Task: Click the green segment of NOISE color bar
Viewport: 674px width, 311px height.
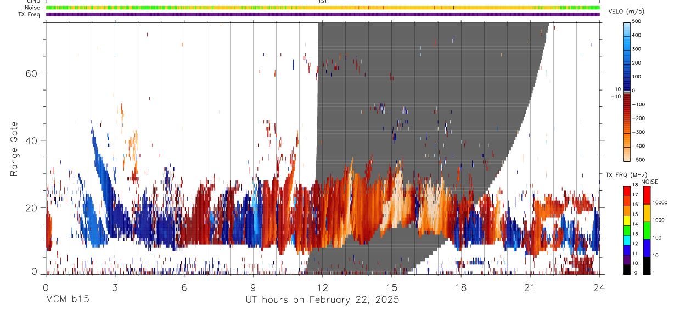Action: click(x=647, y=230)
